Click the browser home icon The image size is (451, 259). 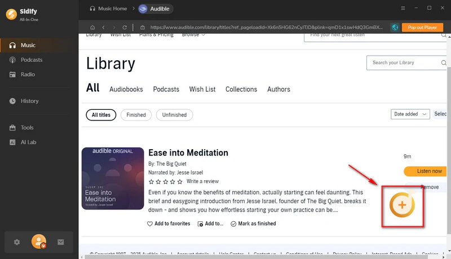(x=92, y=27)
